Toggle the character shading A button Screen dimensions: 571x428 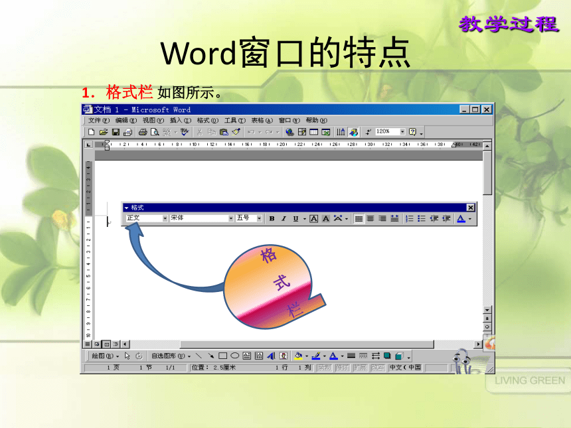click(326, 218)
